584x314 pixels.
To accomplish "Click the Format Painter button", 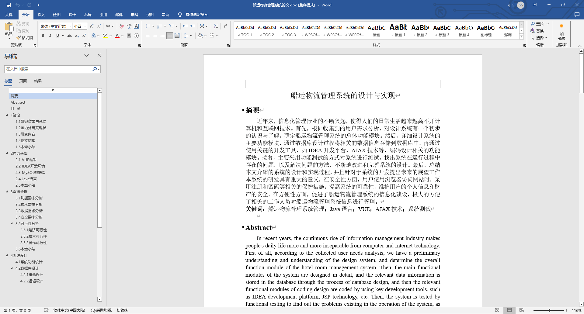I will (x=25, y=38).
